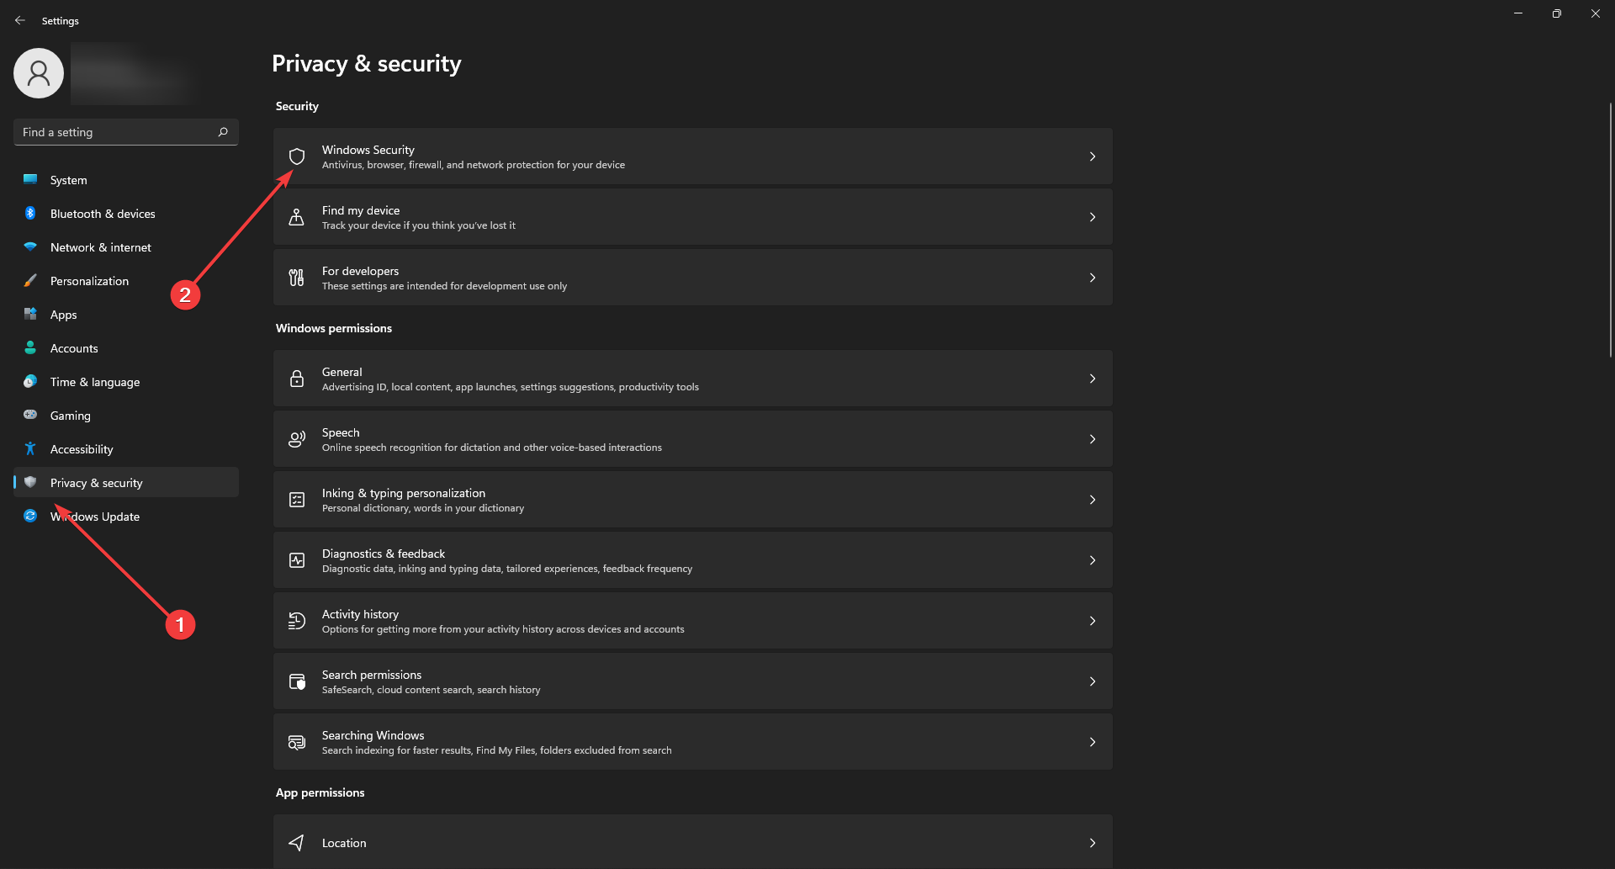This screenshot has height=869, width=1615.
Task: Click the back arrow in Settings
Action: tap(20, 20)
